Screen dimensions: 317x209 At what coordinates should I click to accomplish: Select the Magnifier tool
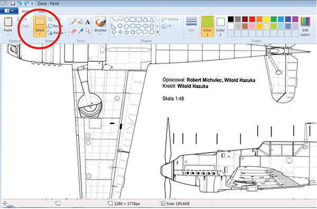coord(88,31)
